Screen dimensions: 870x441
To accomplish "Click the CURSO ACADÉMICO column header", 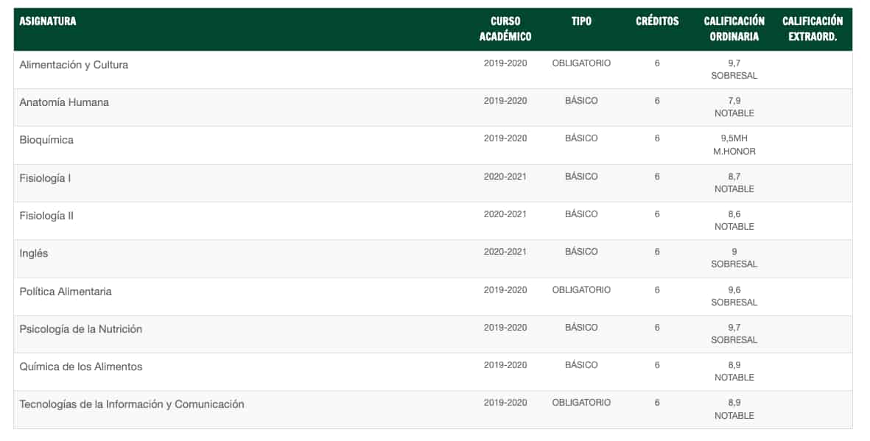I will click(x=505, y=29).
